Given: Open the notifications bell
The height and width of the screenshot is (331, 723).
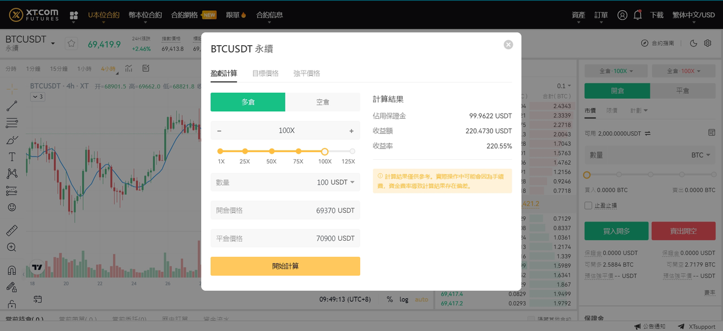Looking at the screenshot, I should click(638, 15).
